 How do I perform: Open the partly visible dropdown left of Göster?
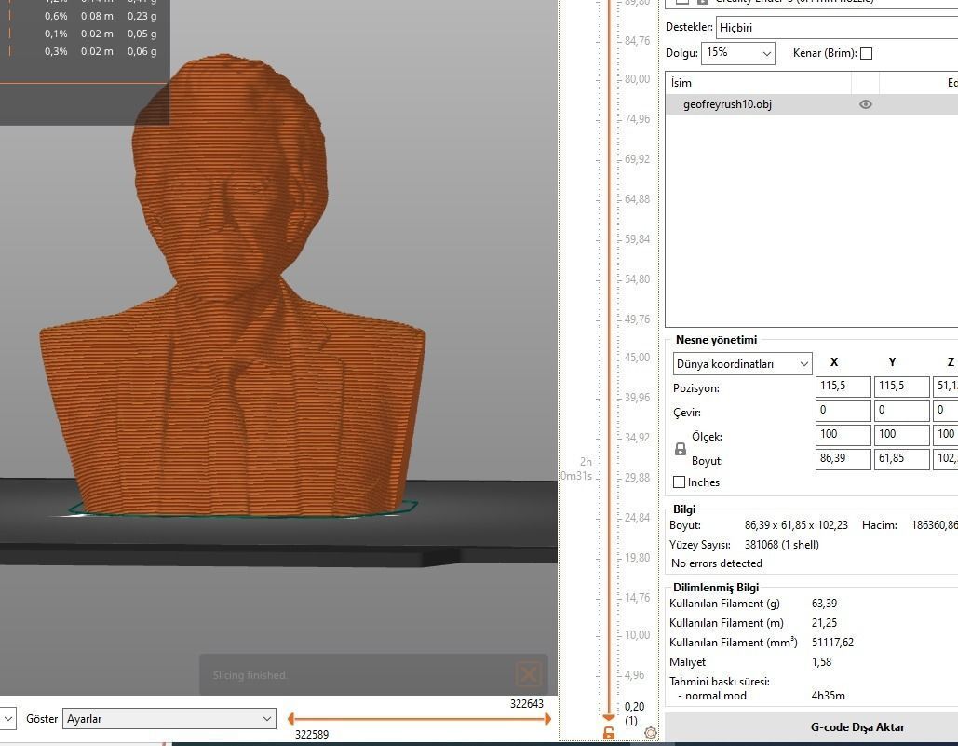[7, 719]
